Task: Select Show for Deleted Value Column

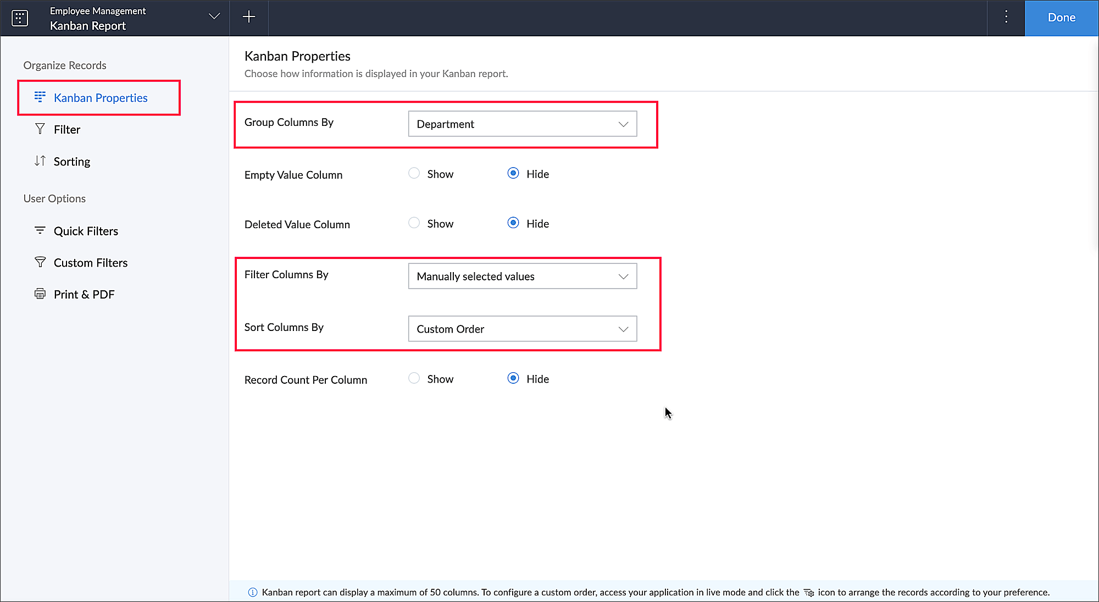Action: (x=414, y=223)
